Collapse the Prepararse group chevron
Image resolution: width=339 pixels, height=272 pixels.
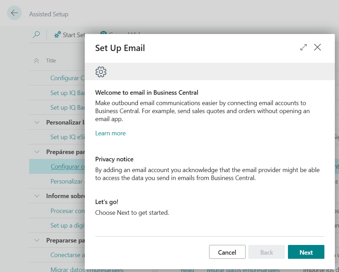37,240
